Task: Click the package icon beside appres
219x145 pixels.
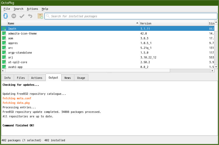Action: point(4,43)
